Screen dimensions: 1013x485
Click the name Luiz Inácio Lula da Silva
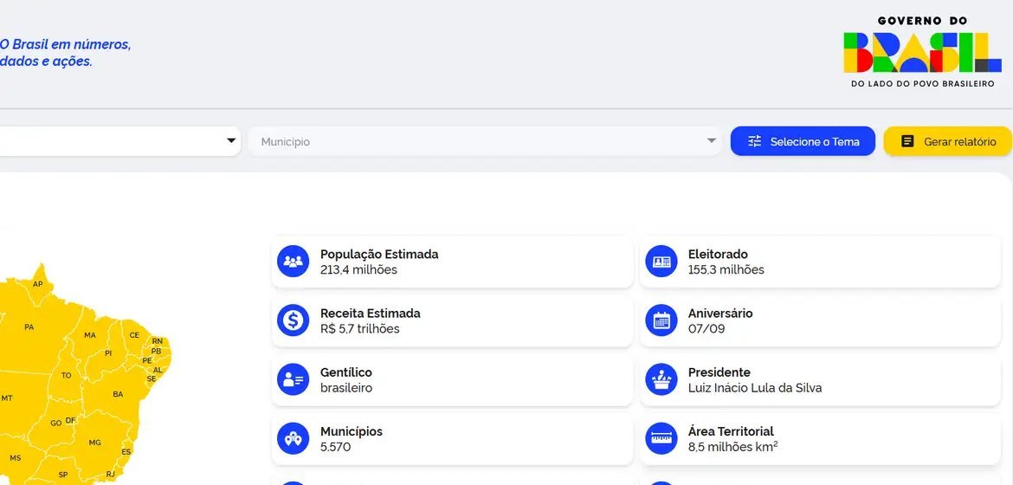[x=755, y=388]
